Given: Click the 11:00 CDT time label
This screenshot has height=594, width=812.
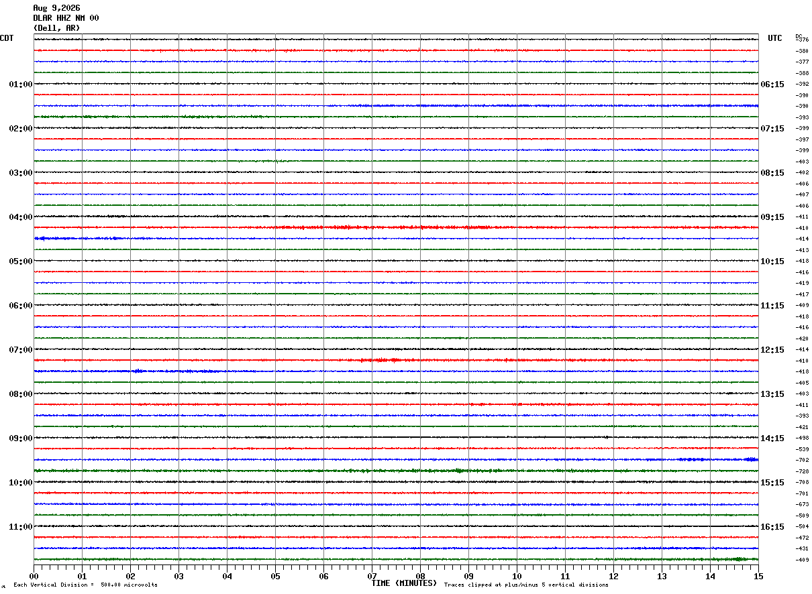Looking at the screenshot, I should [21, 527].
